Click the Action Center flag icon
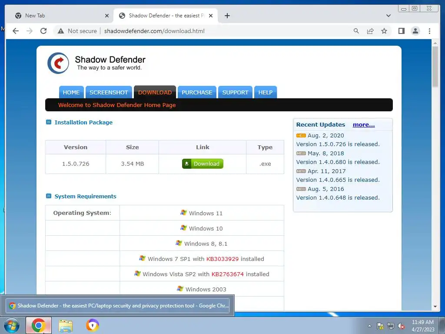Viewport: 445px width, 334px height. click(380, 326)
